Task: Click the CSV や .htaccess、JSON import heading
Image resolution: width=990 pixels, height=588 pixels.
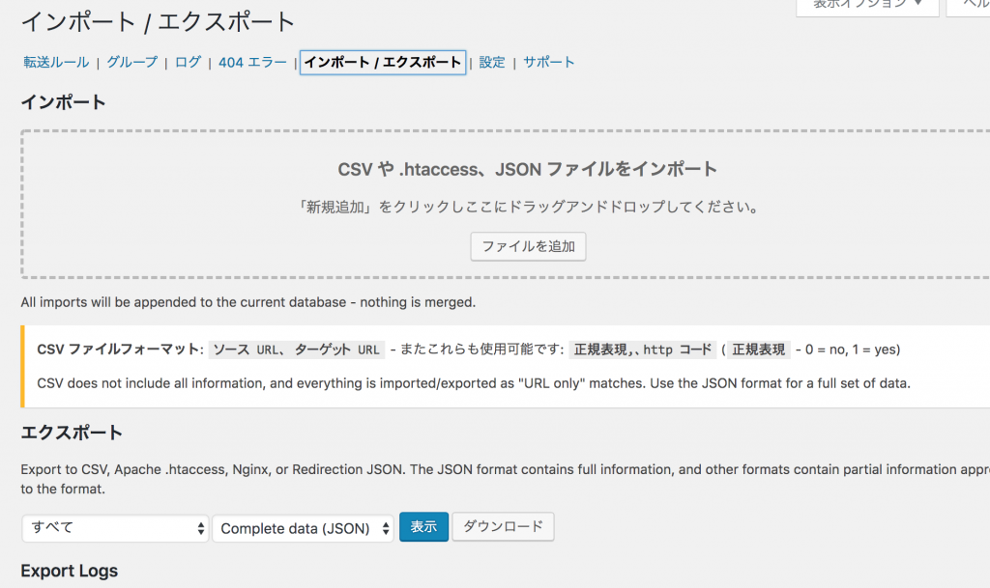Action: pos(527,170)
